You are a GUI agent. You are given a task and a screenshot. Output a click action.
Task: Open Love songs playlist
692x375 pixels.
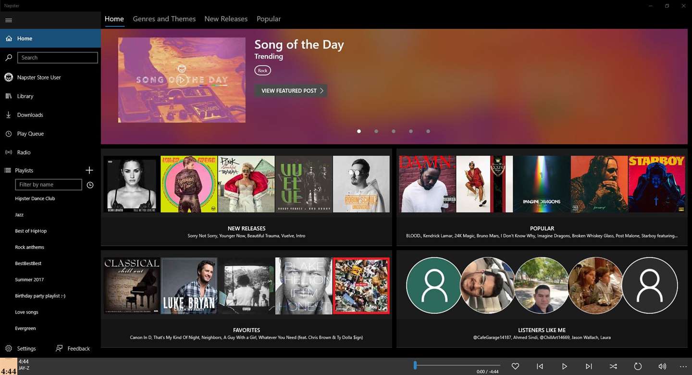click(x=26, y=312)
